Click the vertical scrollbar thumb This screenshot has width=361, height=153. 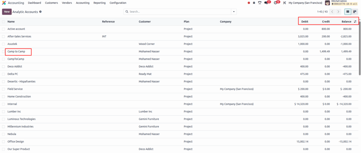pyautogui.click(x=360, y=48)
